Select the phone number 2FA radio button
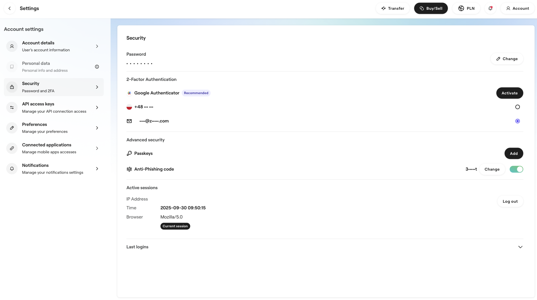This screenshot has width=537, height=300. (x=517, y=107)
